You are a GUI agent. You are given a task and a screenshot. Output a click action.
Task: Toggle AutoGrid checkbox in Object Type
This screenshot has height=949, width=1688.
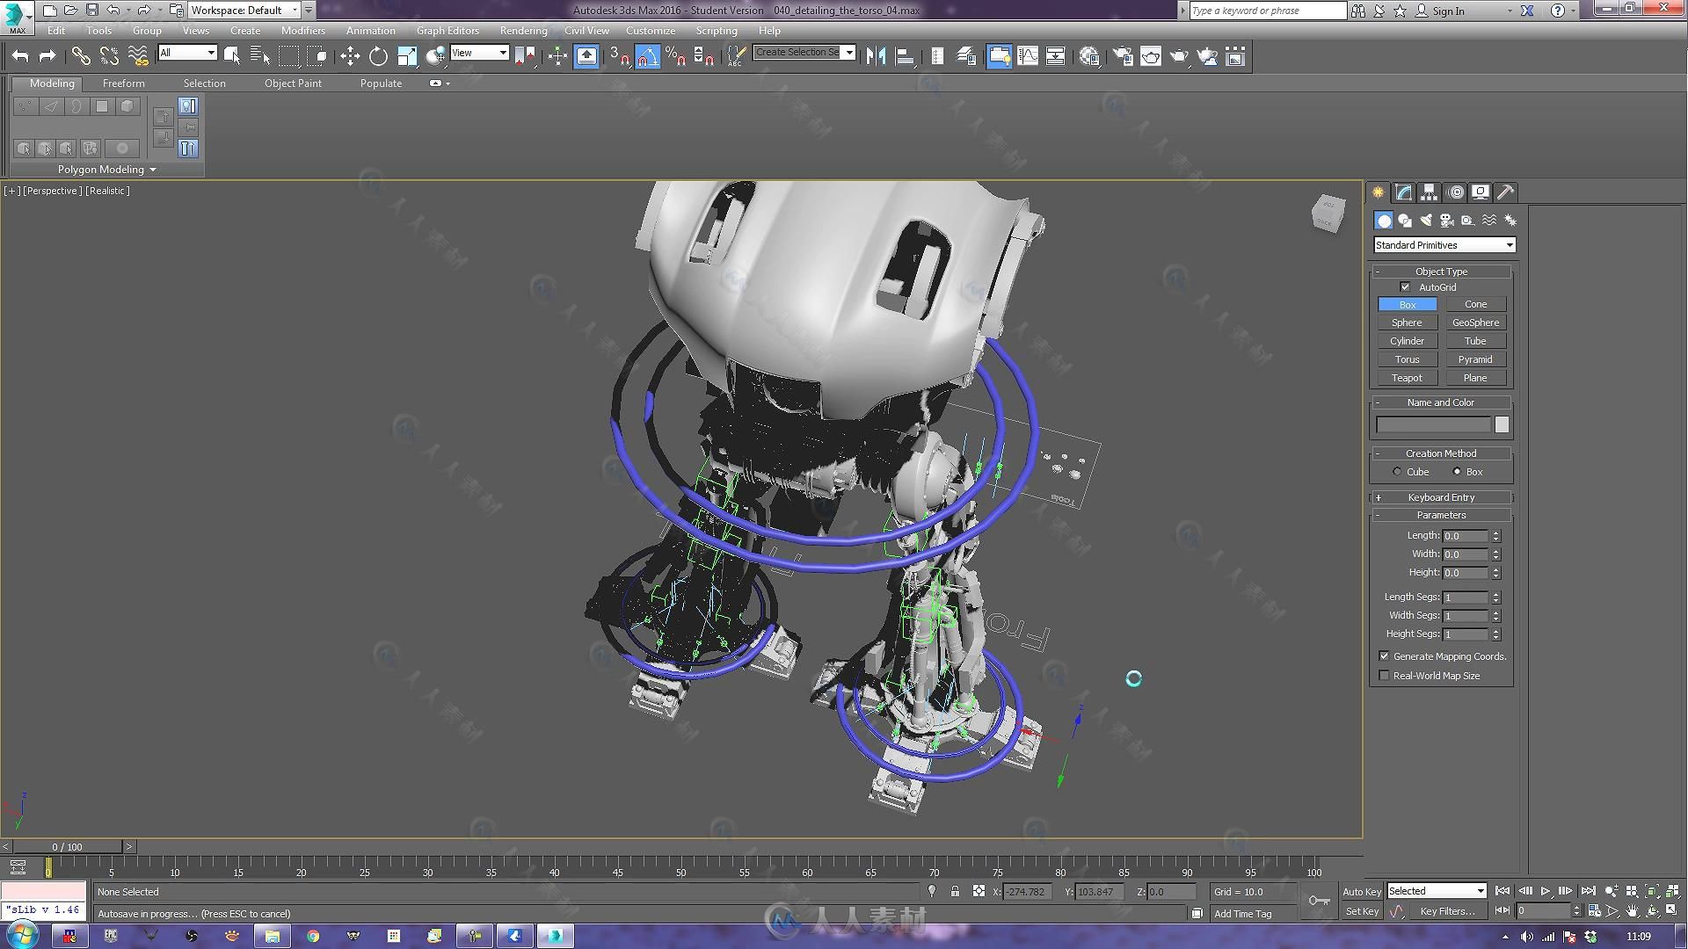coord(1408,286)
